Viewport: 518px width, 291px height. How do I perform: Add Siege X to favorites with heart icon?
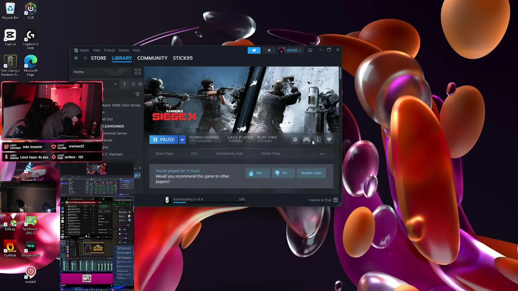tap(329, 139)
